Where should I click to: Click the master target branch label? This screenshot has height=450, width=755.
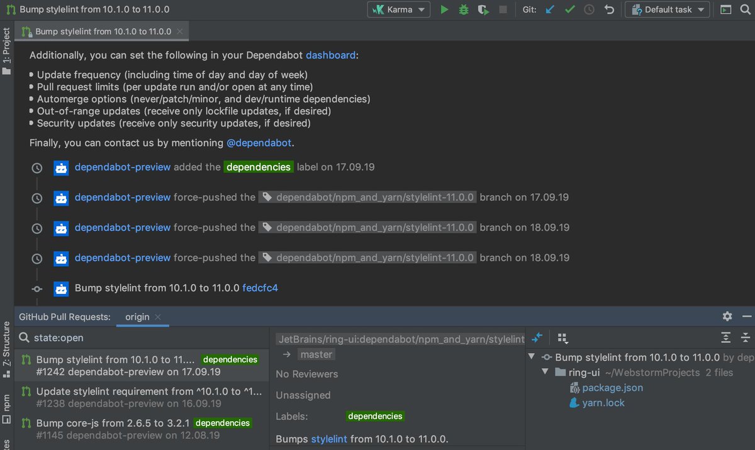(x=316, y=354)
